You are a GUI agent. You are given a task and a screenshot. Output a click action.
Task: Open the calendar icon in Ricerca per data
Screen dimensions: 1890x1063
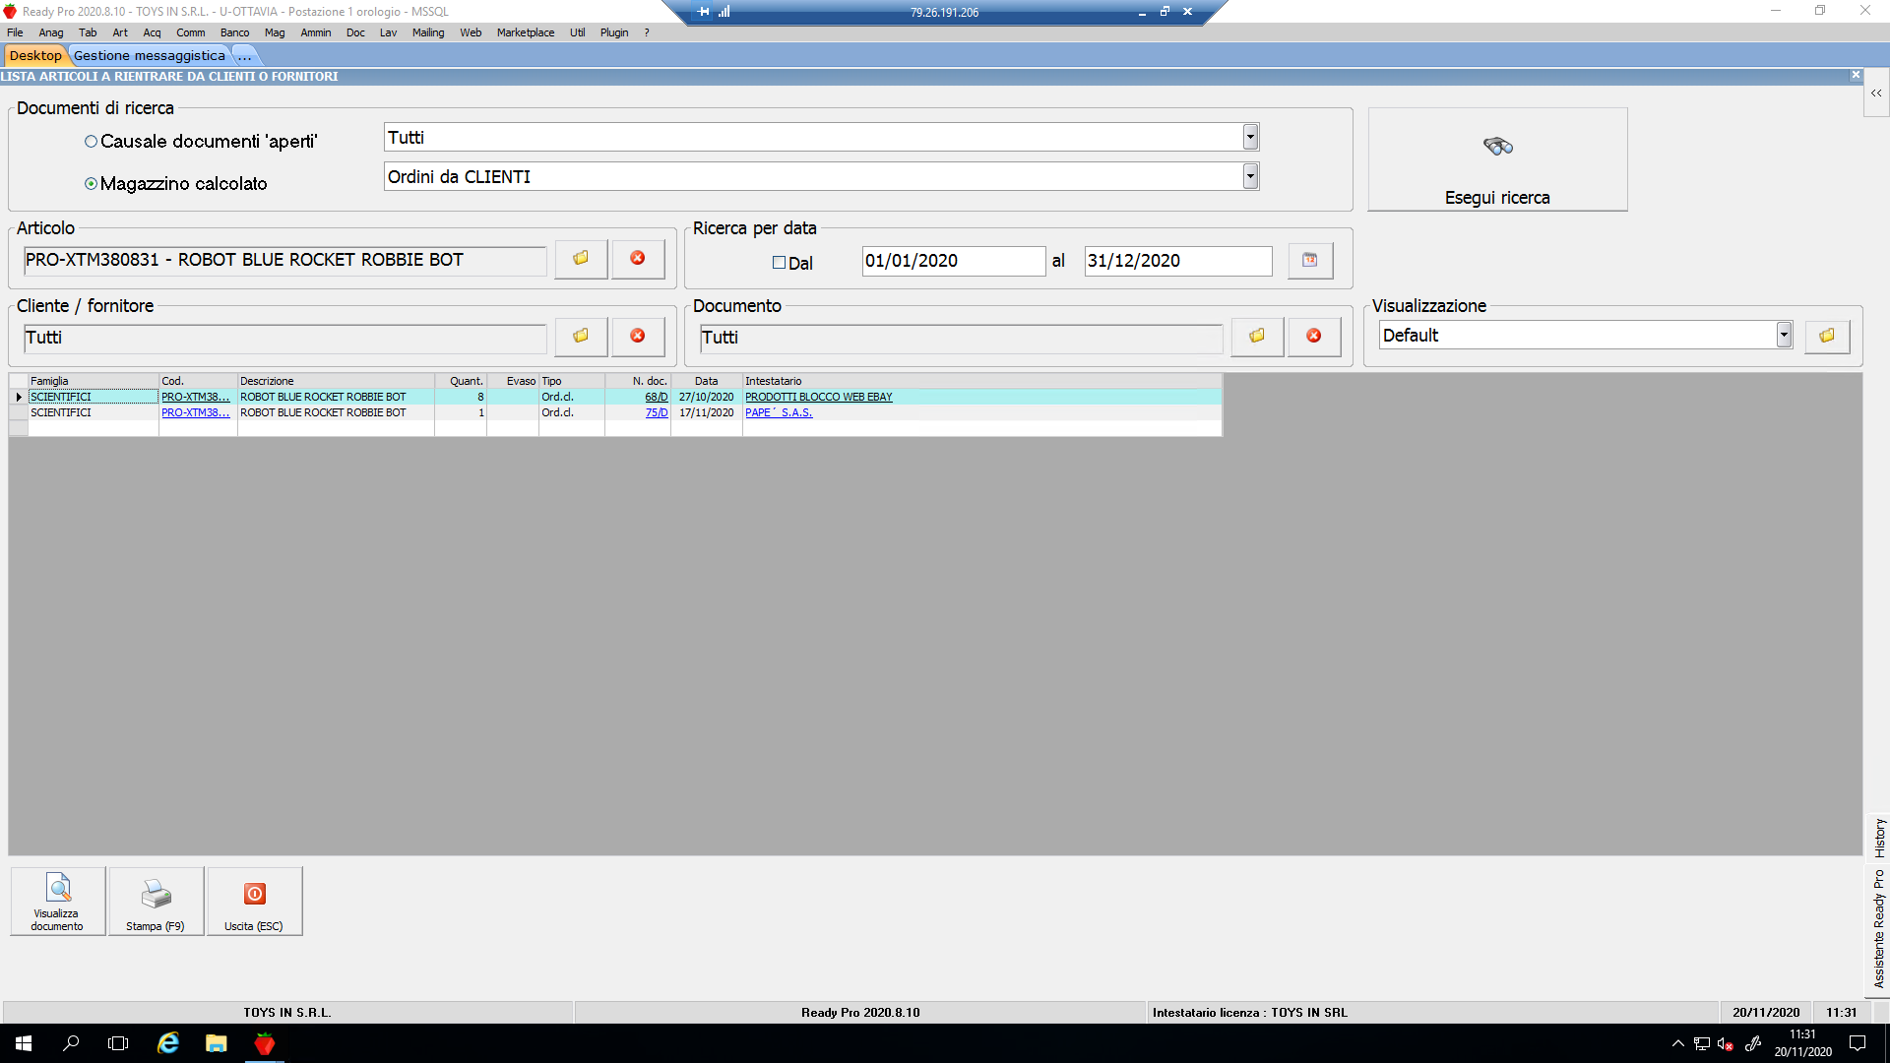1310,261
